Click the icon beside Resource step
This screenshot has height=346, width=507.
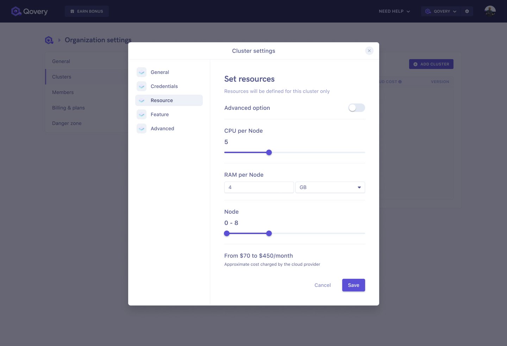[x=142, y=100]
